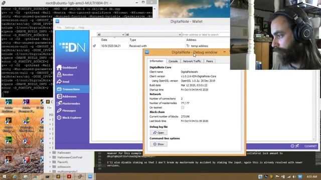The width and height of the screenshot is (321, 180).
Task: Click the Sublime Text taskbar icon
Action: tap(58, 176)
